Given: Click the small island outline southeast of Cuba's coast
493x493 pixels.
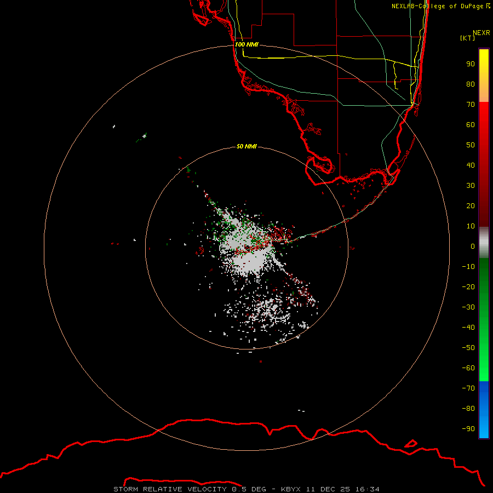Looking at the screenshot, I should click(x=411, y=444).
